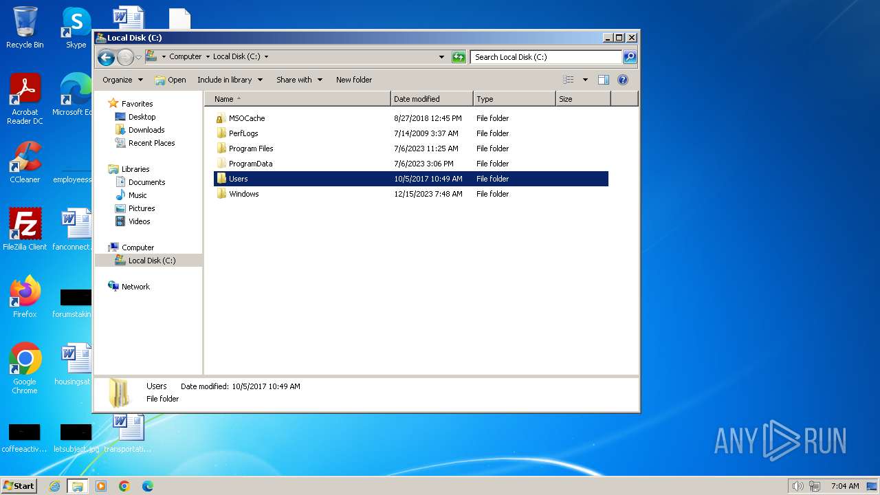Select the coffeeactiv desktop file

[x=25, y=438]
